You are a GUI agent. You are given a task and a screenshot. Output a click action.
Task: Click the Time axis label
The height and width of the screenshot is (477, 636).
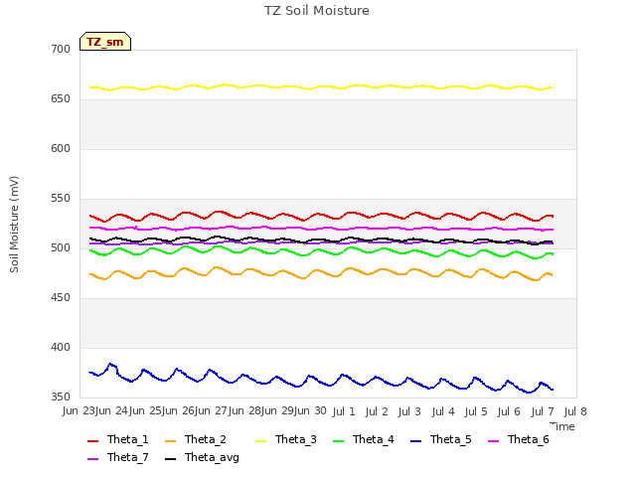tap(562, 426)
